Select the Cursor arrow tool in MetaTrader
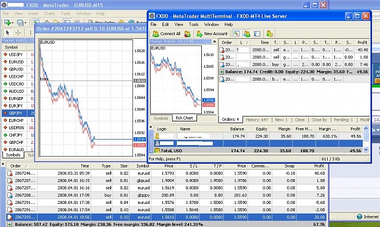 pyautogui.click(x=7, y=32)
